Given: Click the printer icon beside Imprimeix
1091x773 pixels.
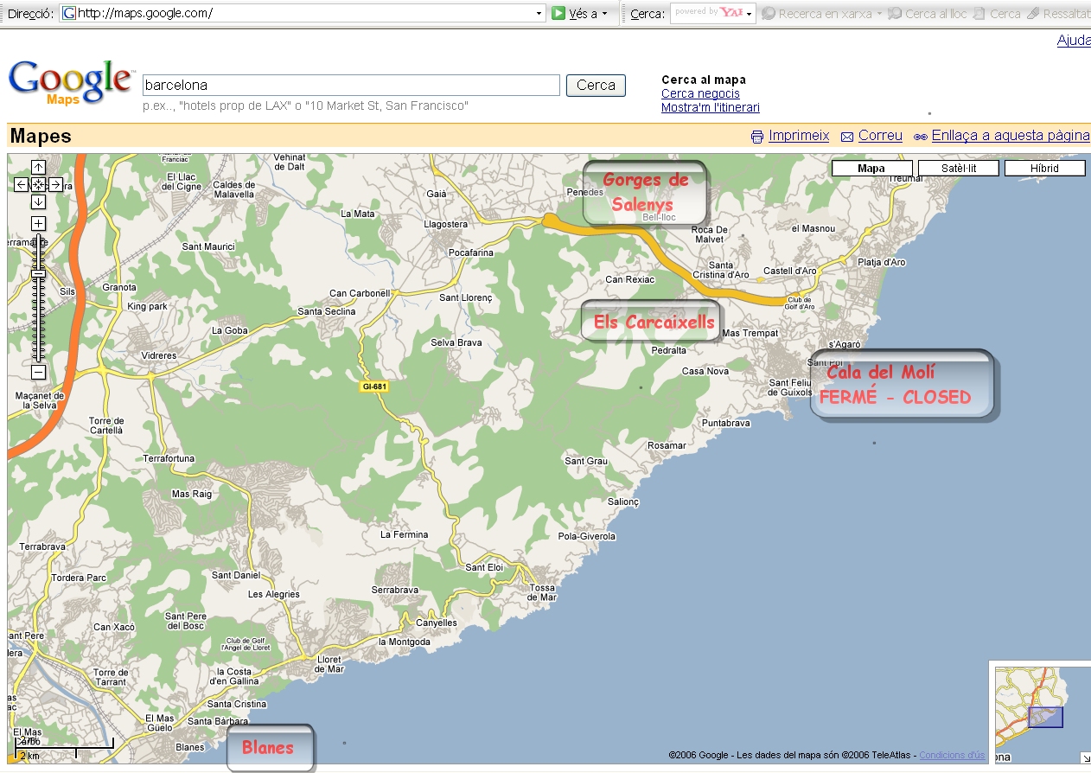Looking at the screenshot, I should [x=757, y=137].
